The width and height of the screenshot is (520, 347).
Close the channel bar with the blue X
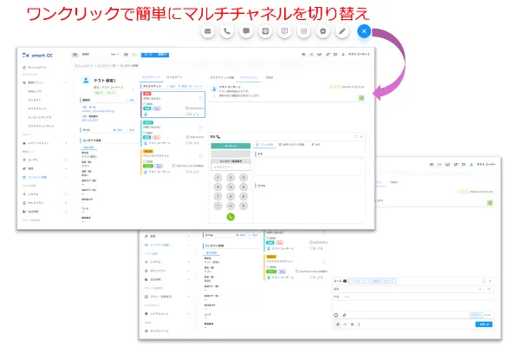tap(364, 31)
